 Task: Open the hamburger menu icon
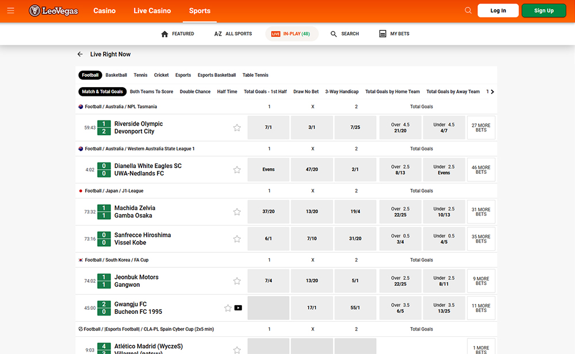(x=10, y=11)
